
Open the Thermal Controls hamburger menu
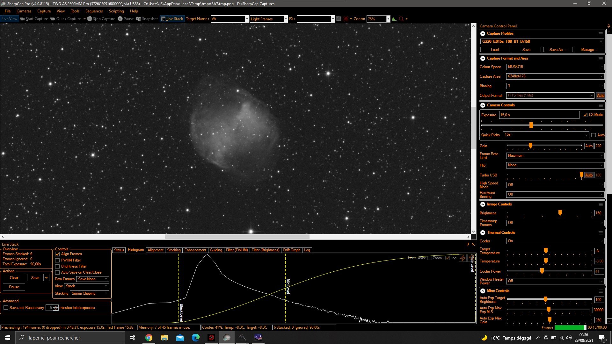click(x=601, y=233)
